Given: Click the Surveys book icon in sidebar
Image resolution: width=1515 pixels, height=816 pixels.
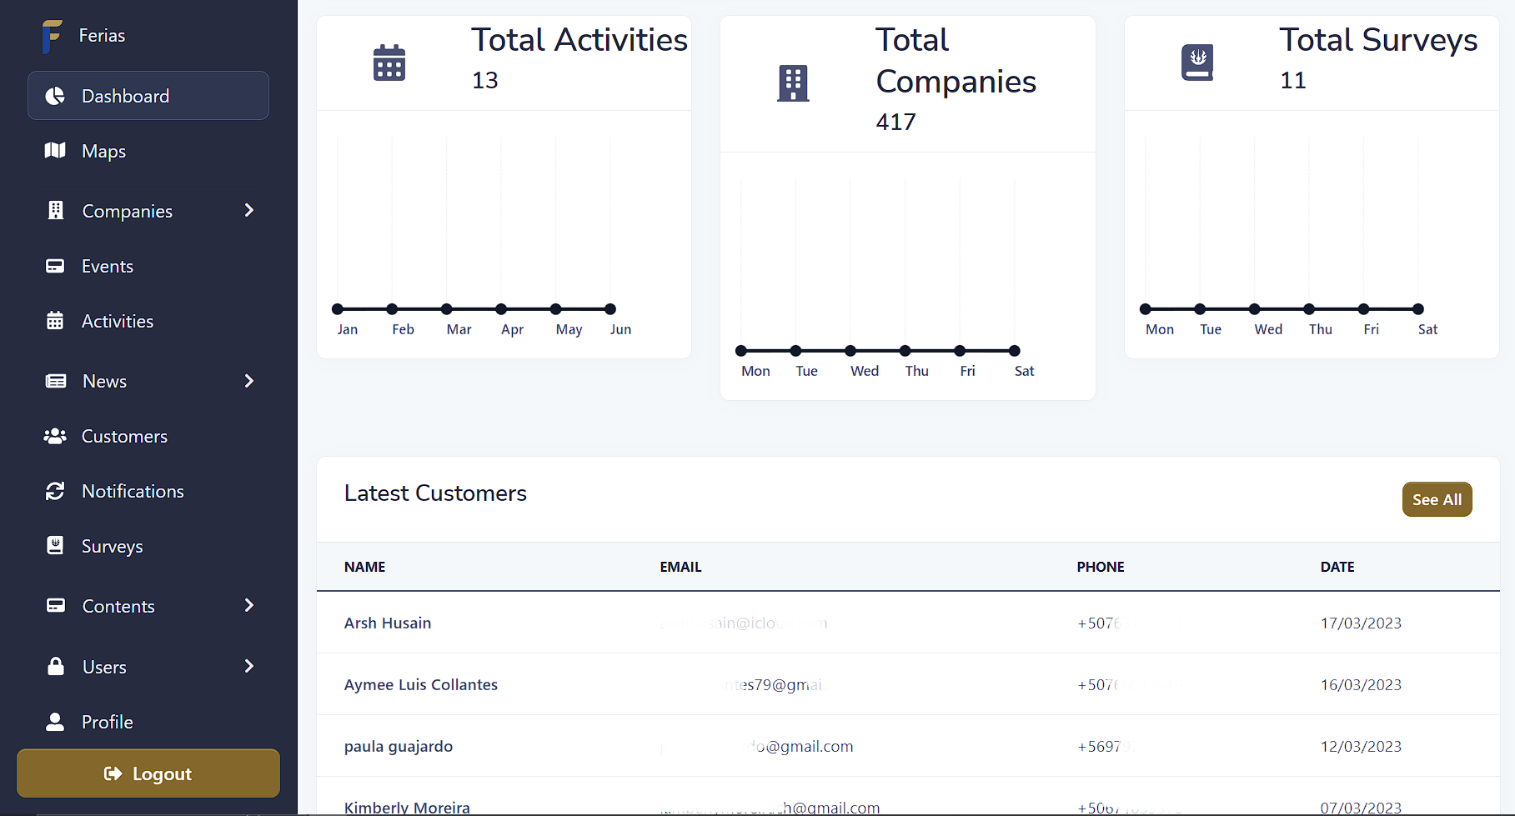Looking at the screenshot, I should [55, 546].
